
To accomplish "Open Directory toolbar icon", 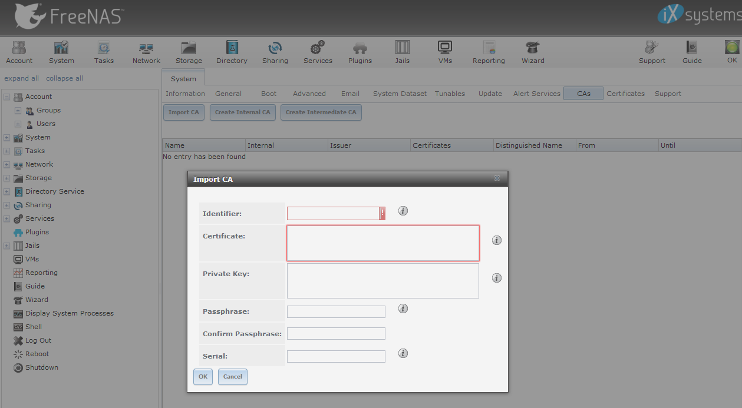I will [x=232, y=52].
